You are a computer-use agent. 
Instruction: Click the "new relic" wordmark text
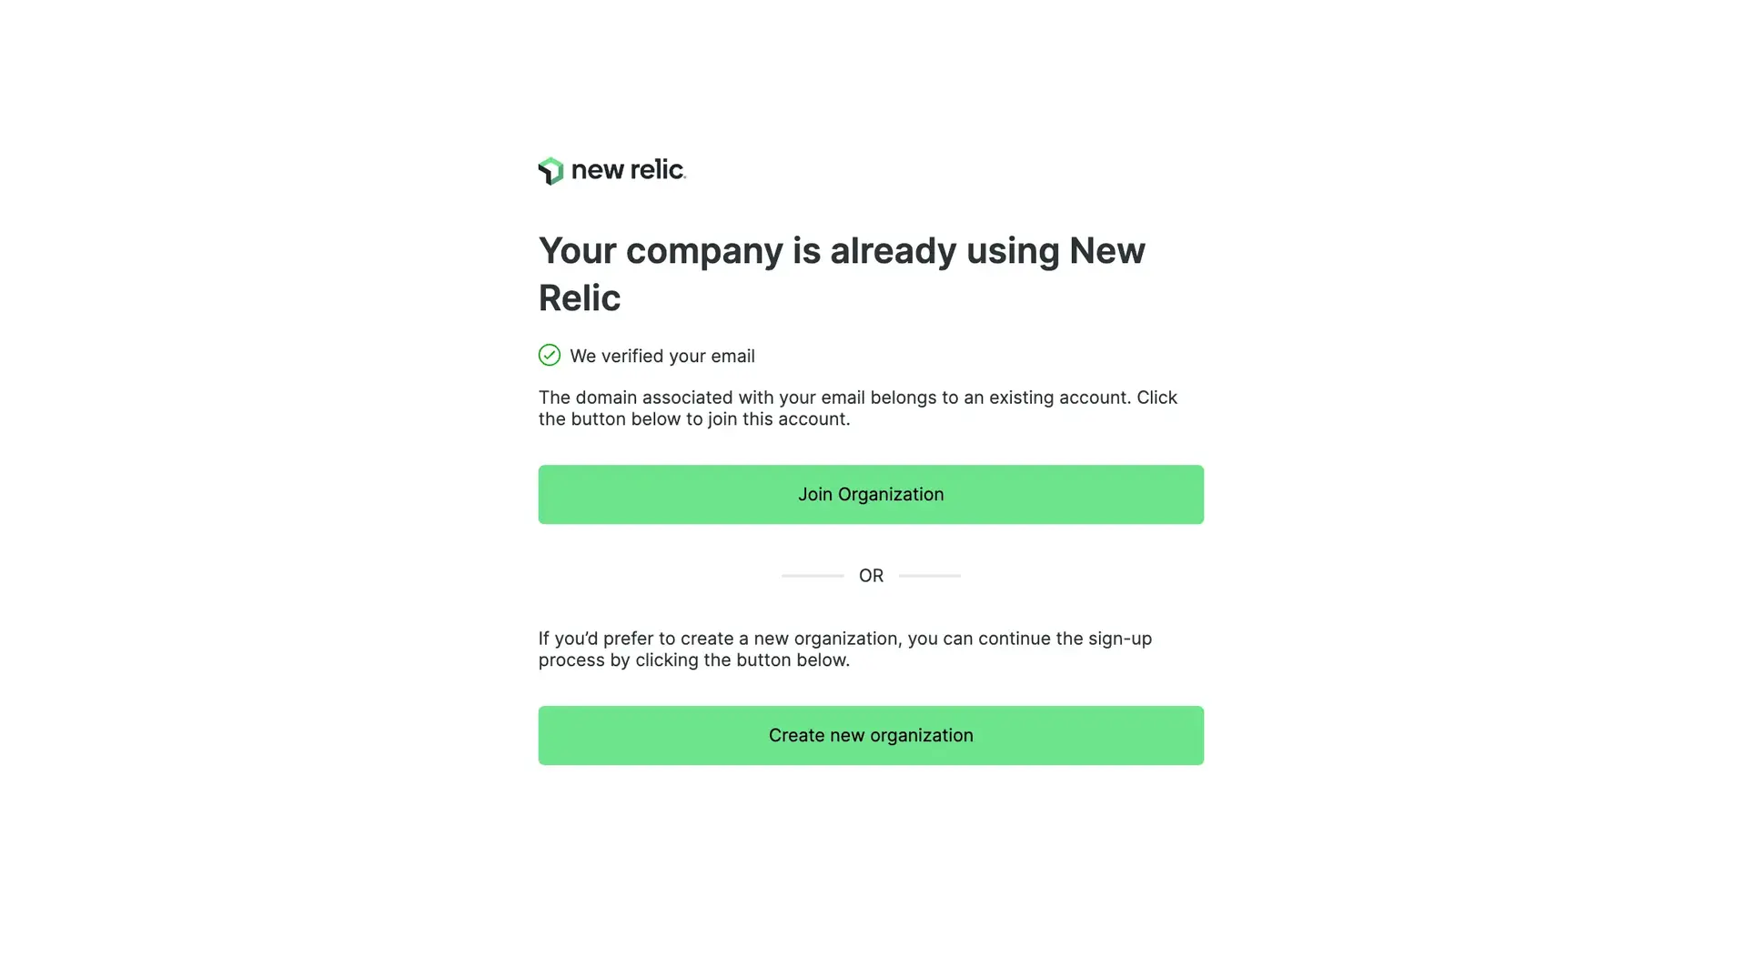tap(628, 170)
